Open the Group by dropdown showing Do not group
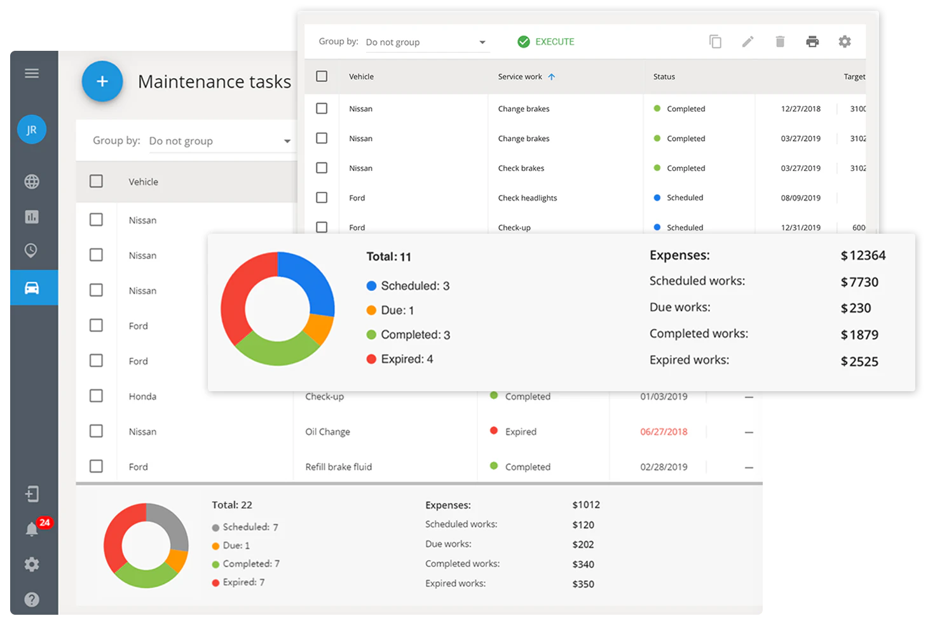The height and width of the screenshot is (623, 928). pyautogui.click(x=426, y=41)
